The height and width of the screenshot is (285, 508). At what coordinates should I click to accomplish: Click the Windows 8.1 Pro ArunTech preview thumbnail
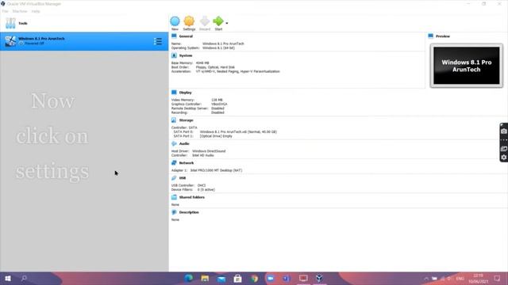[467, 66]
